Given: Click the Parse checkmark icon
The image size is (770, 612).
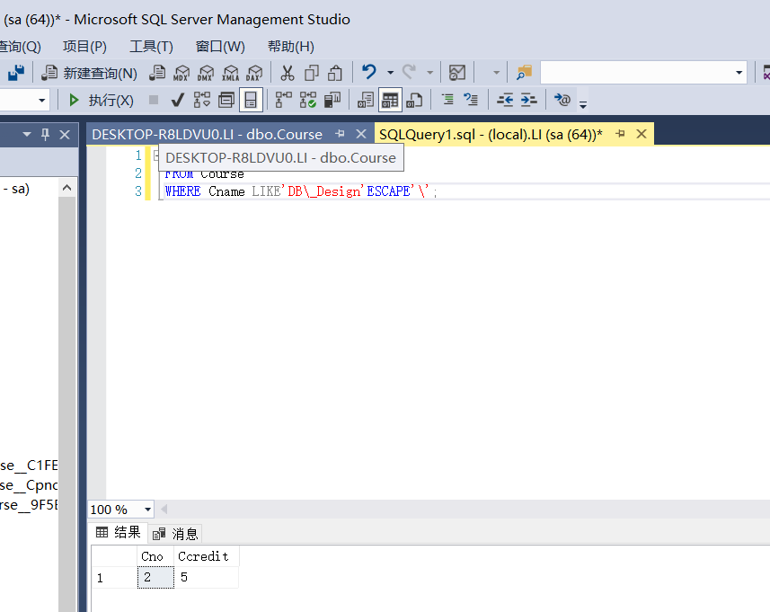Looking at the screenshot, I should tap(177, 100).
